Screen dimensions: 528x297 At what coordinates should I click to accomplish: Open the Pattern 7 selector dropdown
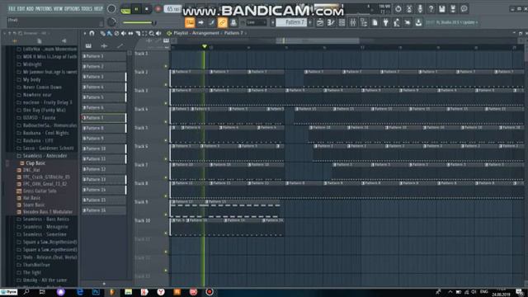coord(291,22)
